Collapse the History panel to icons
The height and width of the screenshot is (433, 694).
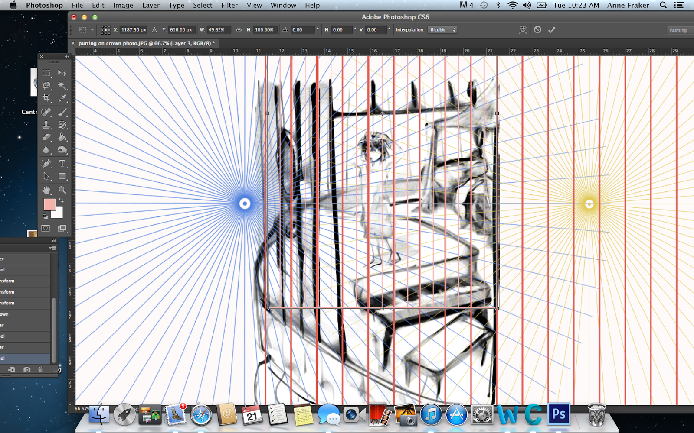pyautogui.click(x=54, y=241)
